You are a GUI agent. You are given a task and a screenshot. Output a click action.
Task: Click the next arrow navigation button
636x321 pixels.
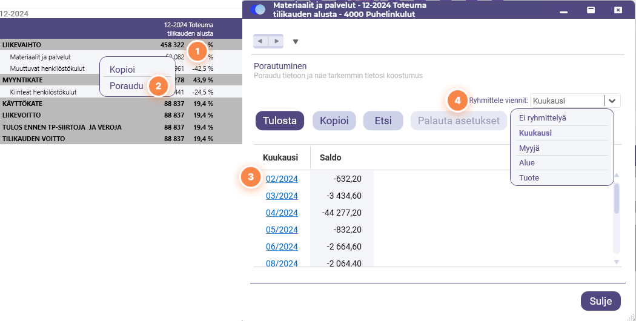[x=276, y=41]
